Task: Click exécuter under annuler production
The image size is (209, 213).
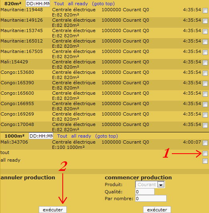Action: coord(53,210)
